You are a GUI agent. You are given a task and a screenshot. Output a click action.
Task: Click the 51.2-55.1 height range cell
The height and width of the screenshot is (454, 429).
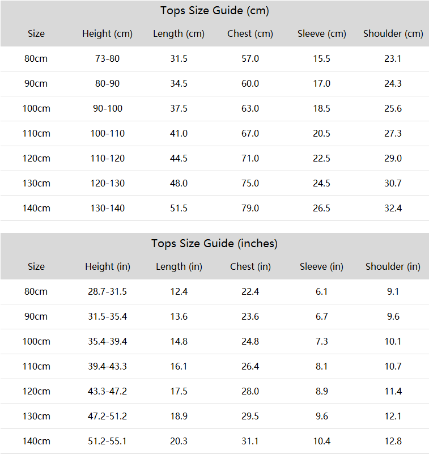pos(108,441)
